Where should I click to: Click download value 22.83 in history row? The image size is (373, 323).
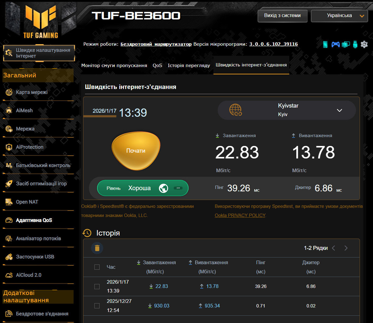point(162,286)
